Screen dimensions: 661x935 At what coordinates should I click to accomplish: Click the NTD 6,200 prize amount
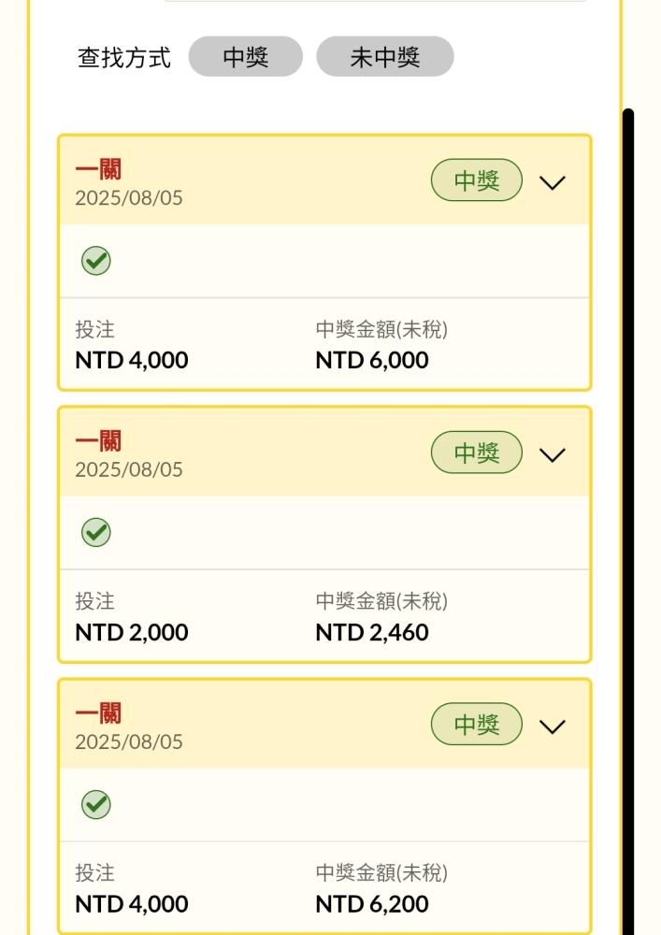(x=372, y=904)
